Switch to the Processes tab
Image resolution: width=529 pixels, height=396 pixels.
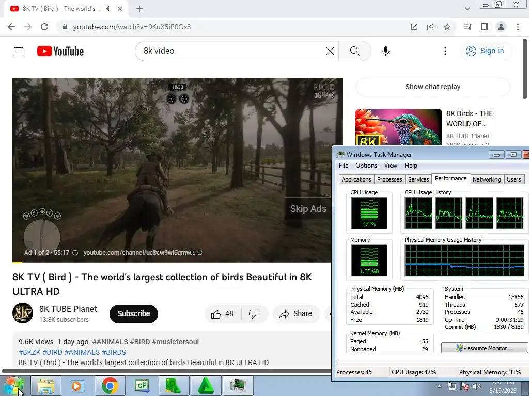point(390,179)
